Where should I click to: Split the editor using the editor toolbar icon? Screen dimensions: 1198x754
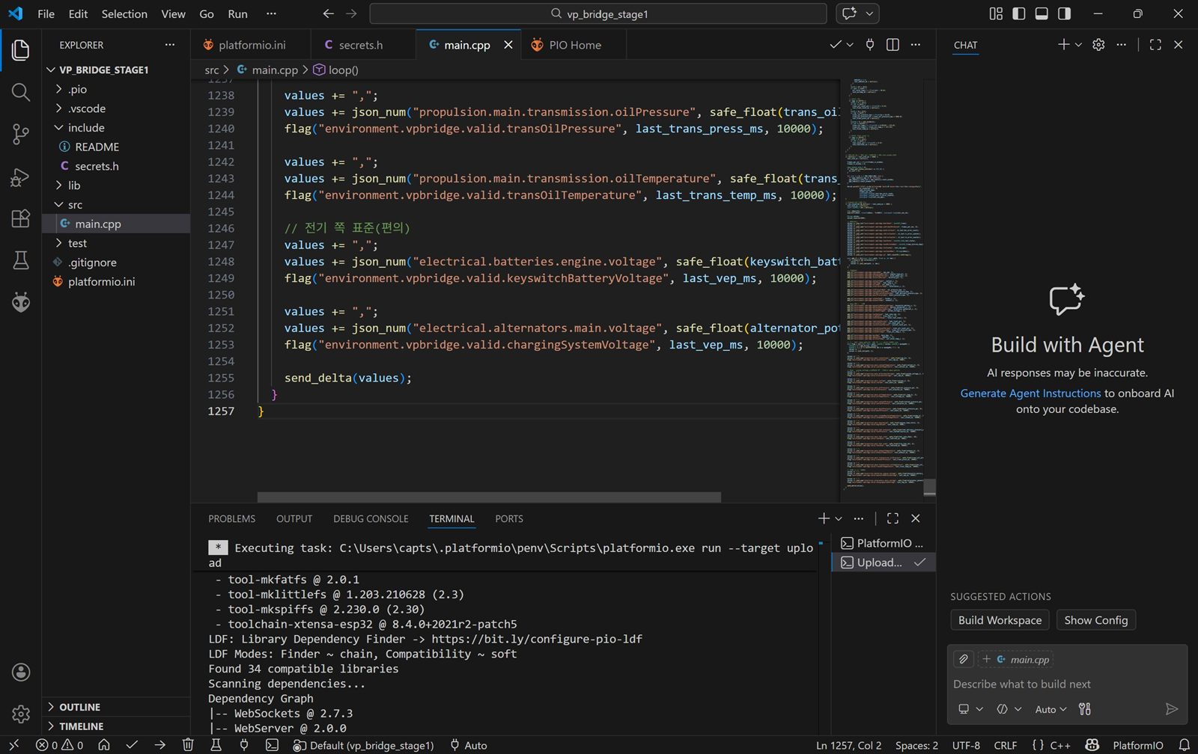click(x=892, y=45)
